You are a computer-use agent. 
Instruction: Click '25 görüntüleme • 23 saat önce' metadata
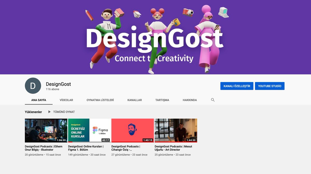coord(173,155)
